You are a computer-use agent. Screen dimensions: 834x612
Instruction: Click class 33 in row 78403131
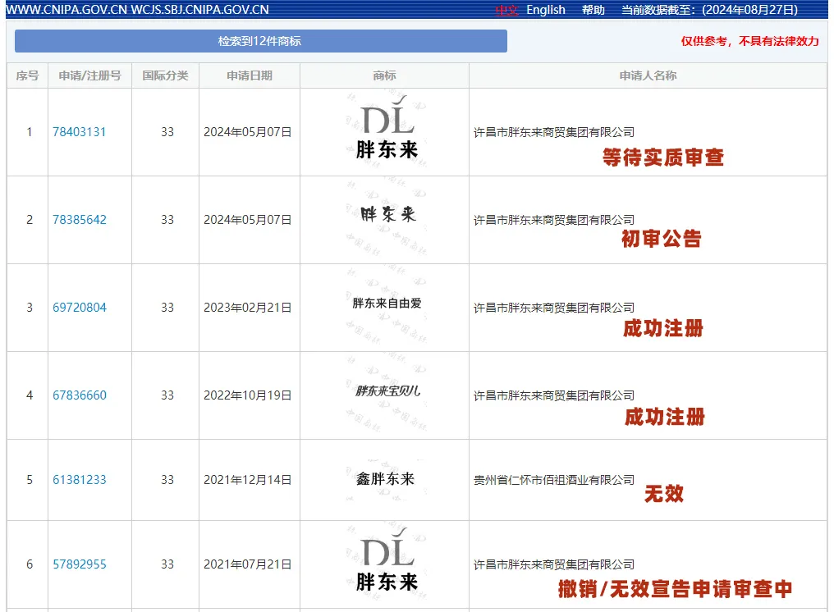pyautogui.click(x=167, y=132)
